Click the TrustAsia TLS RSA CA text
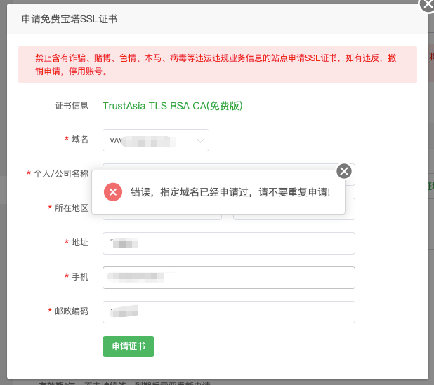This screenshot has height=385, width=434. (173, 106)
